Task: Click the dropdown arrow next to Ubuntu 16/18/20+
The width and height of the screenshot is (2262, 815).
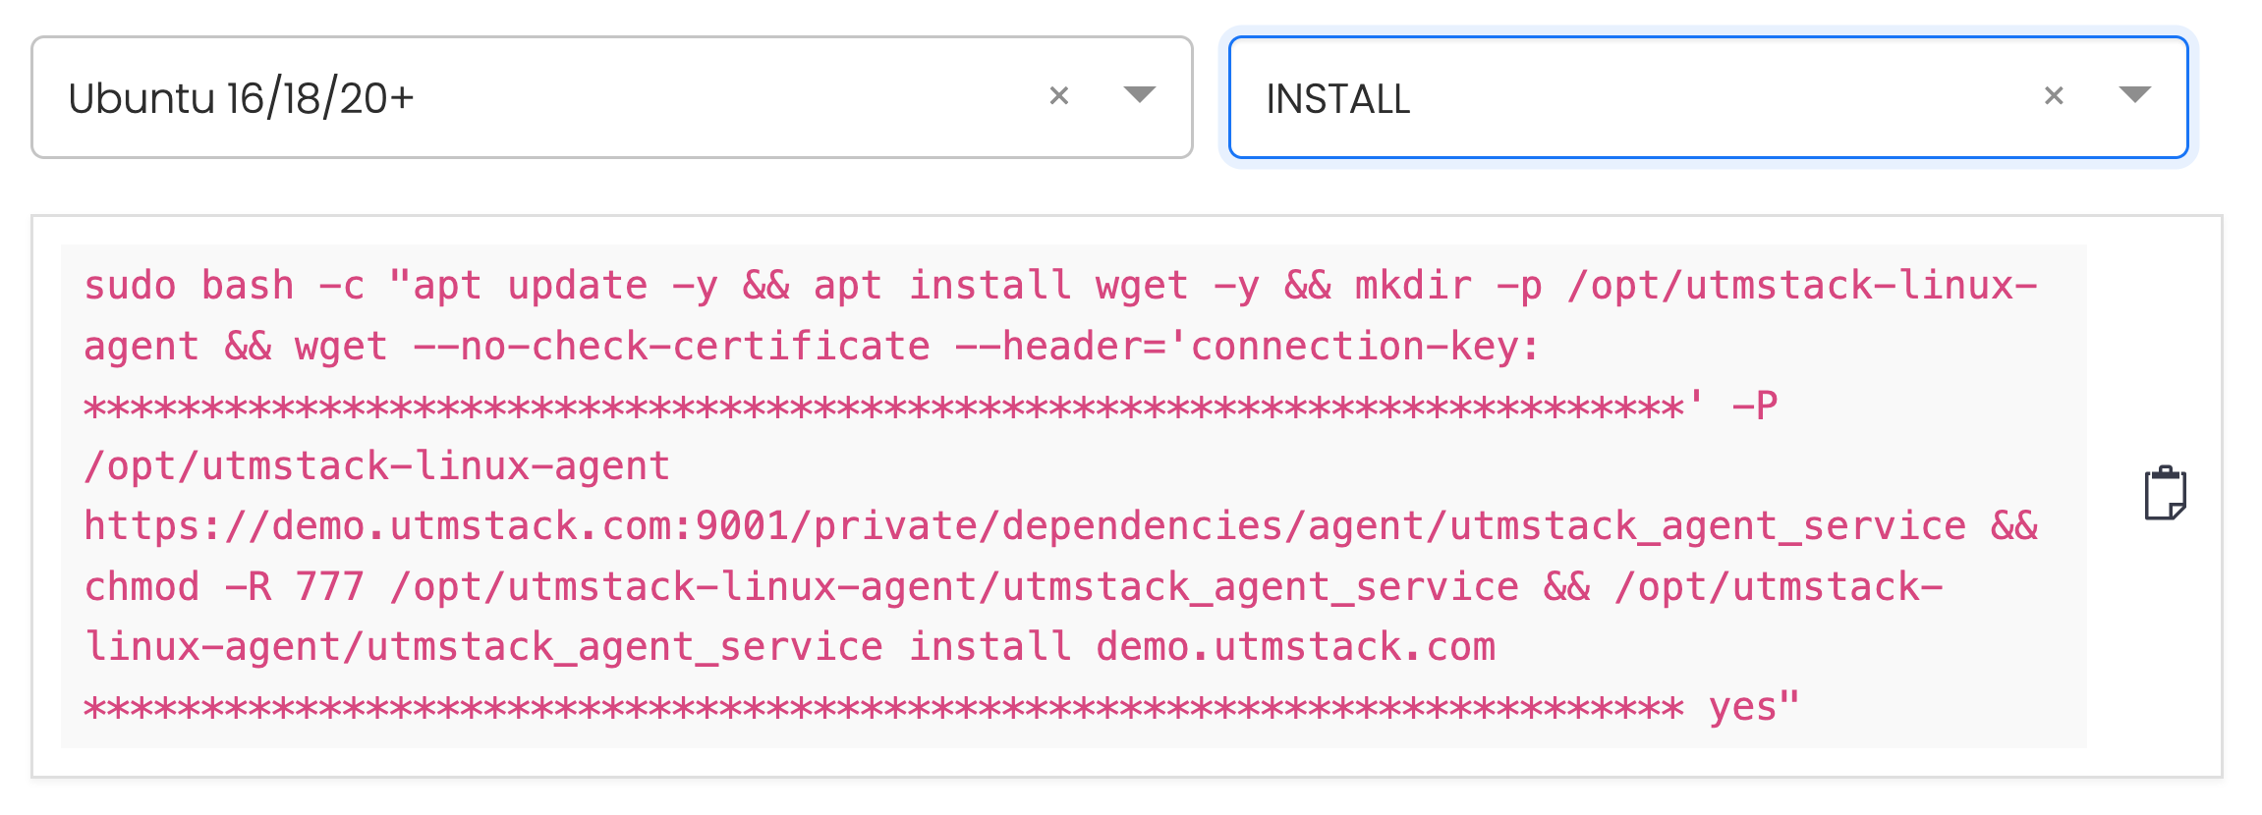Action: [1140, 95]
